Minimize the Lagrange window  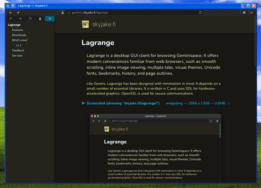pos(243,6)
